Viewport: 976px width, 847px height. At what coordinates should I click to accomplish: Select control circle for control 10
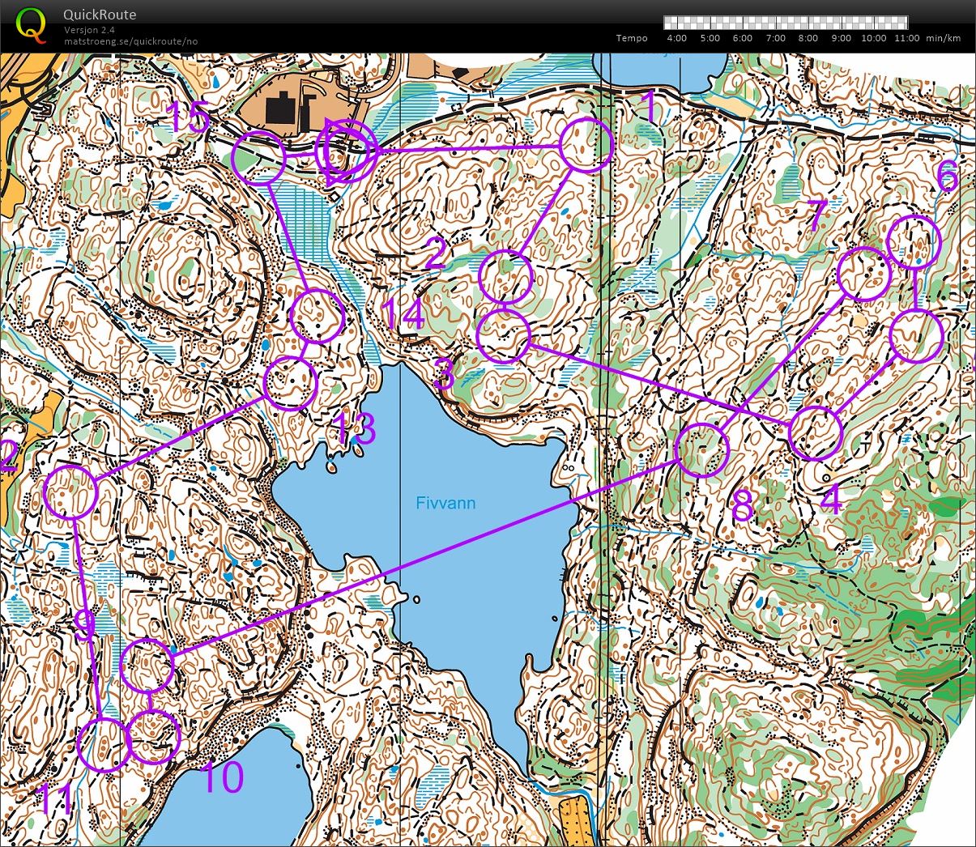click(154, 736)
